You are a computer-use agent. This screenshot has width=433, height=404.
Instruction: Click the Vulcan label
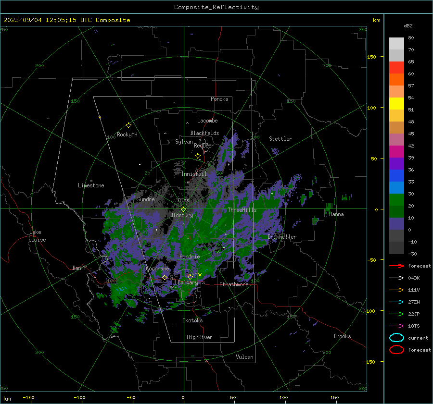point(245,357)
